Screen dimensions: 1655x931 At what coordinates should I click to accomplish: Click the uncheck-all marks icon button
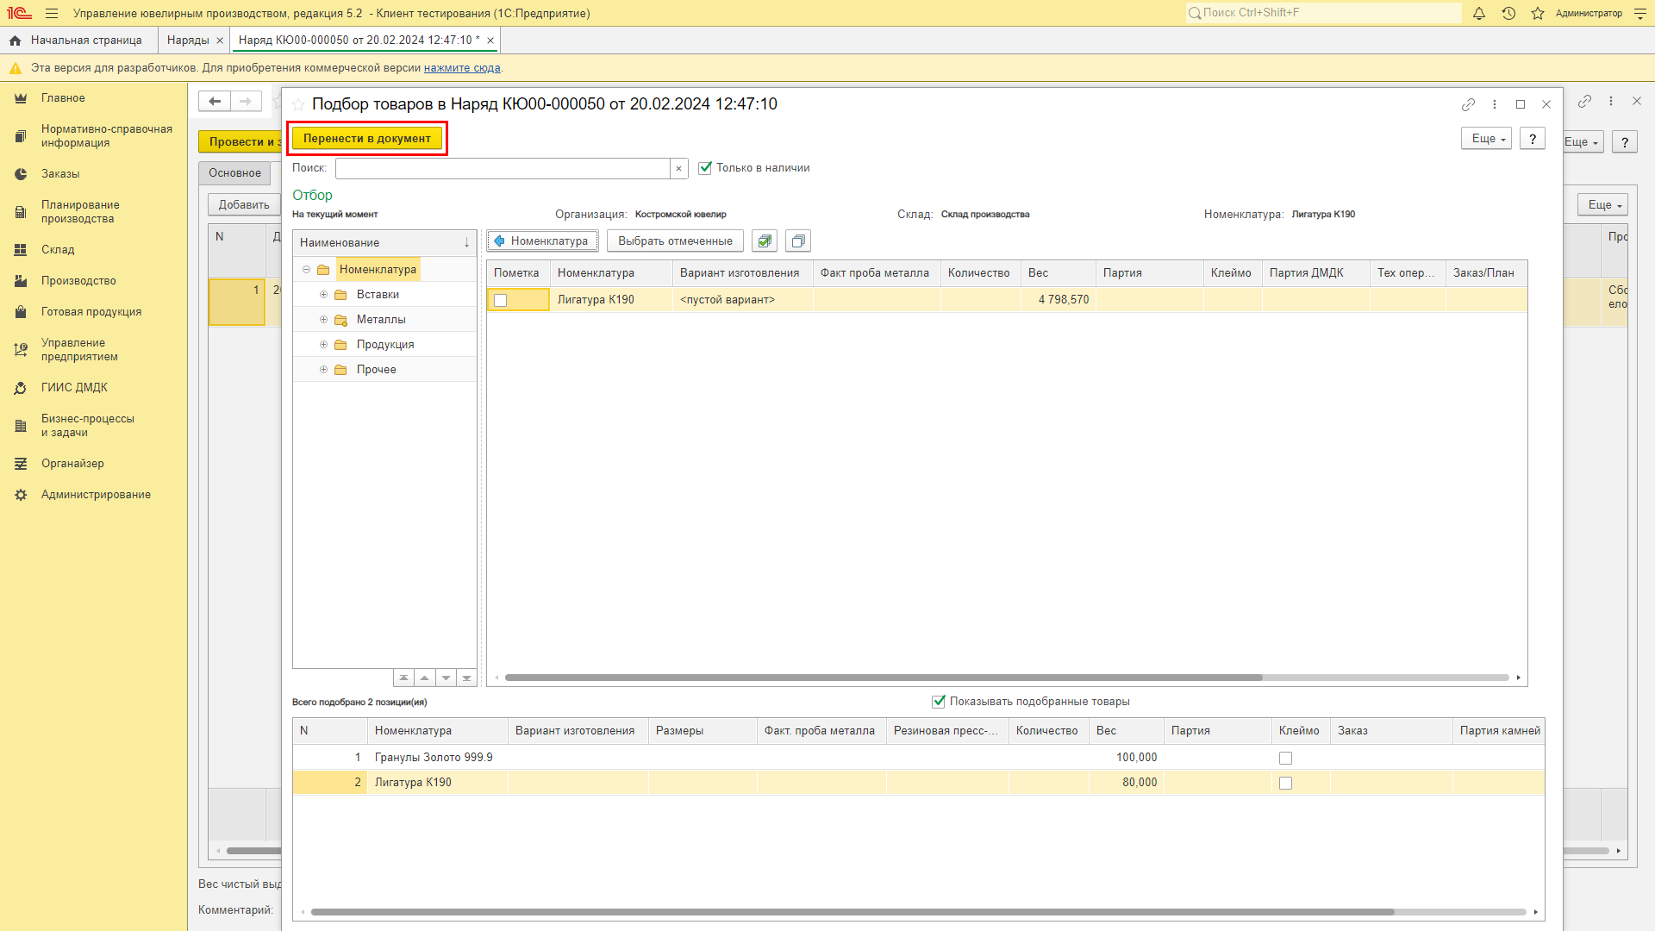click(x=798, y=241)
